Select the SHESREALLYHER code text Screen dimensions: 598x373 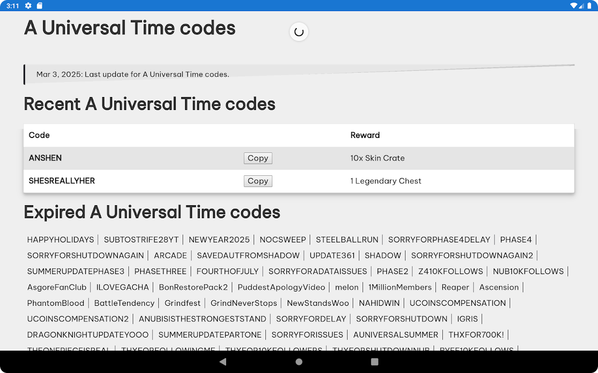tap(62, 181)
